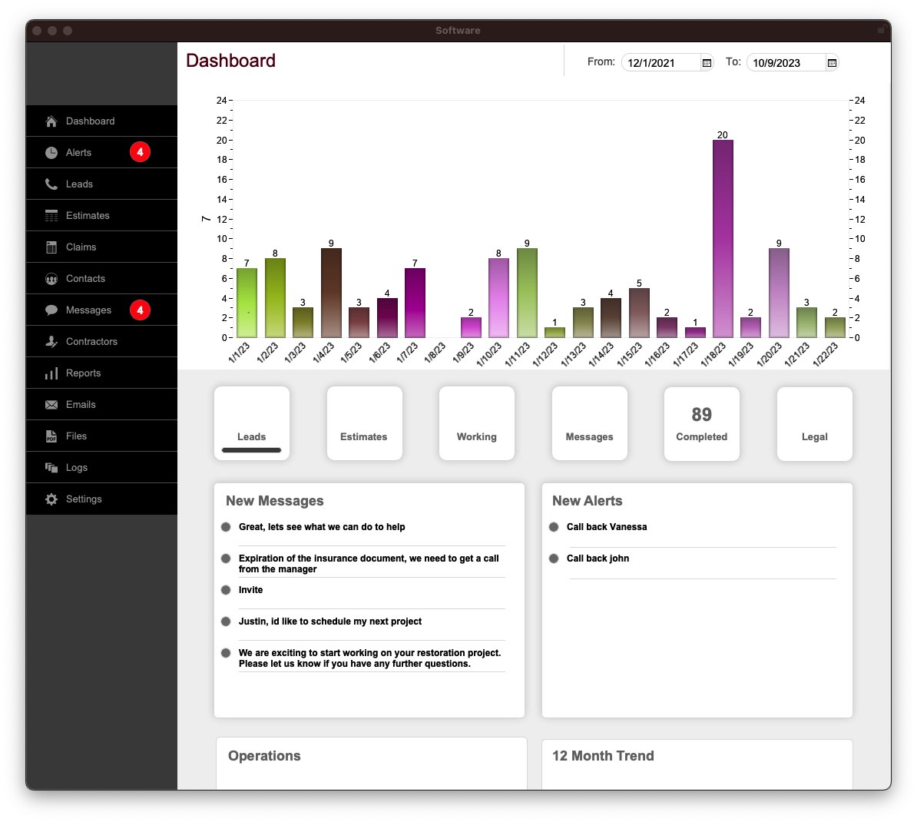Open the To date calendar picker
The width and height of the screenshot is (917, 822).
tap(832, 63)
